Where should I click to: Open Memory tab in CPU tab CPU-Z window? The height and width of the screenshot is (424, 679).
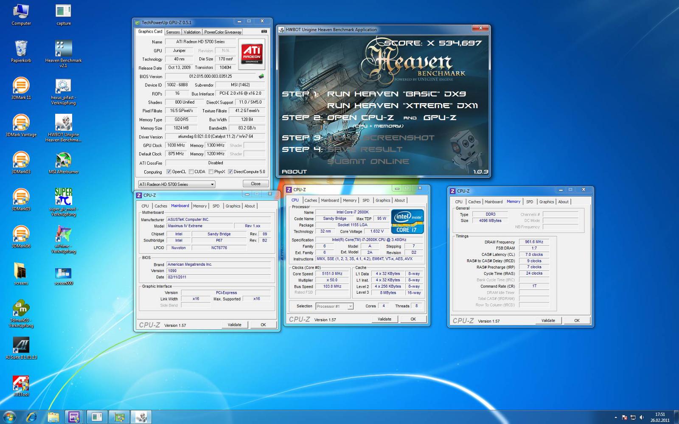[350, 200]
